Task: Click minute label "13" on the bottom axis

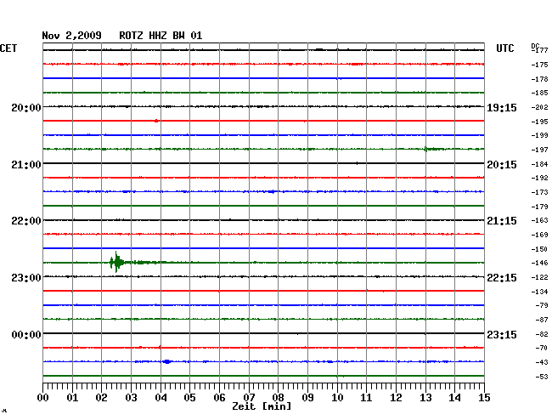Action: [425, 397]
